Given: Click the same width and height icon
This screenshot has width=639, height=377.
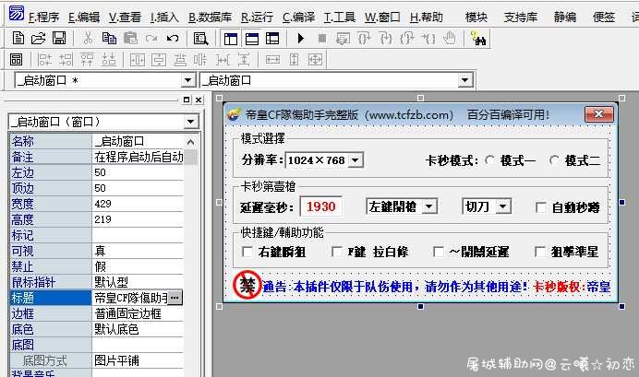Looking at the screenshot, I should [x=315, y=60].
